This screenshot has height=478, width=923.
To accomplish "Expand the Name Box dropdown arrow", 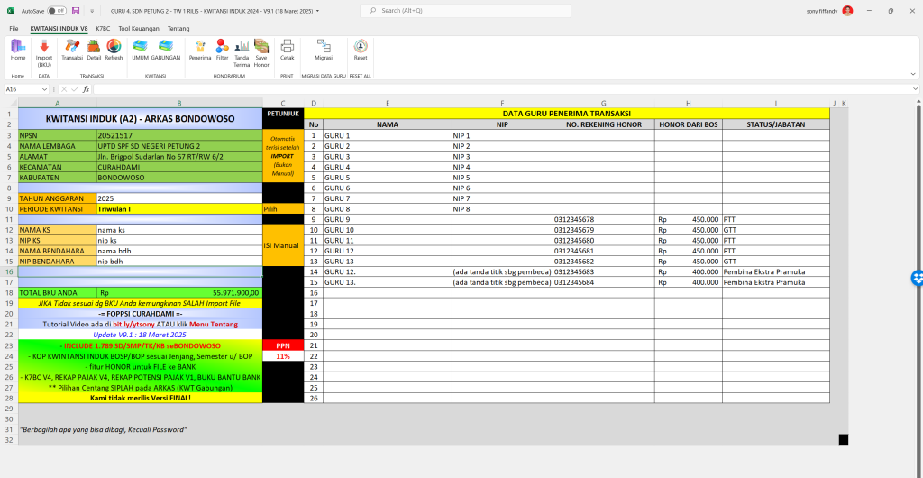I will pos(45,89).
